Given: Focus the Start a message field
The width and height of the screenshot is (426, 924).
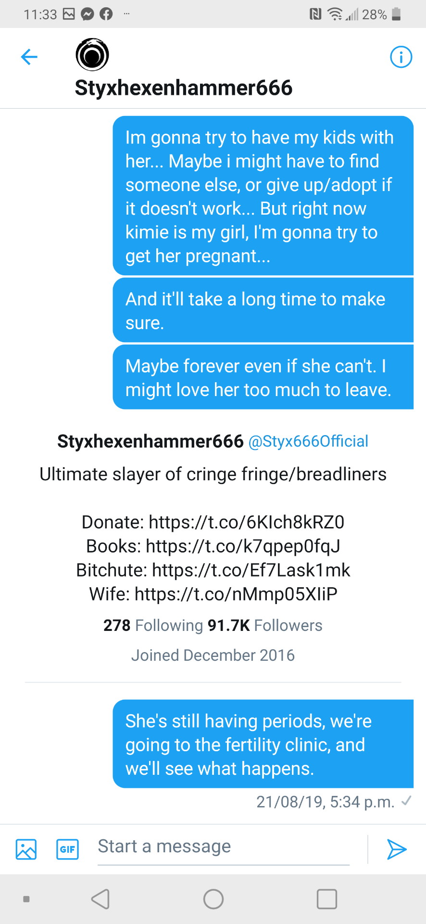Looking at the screenshot, I should [223, 847].
